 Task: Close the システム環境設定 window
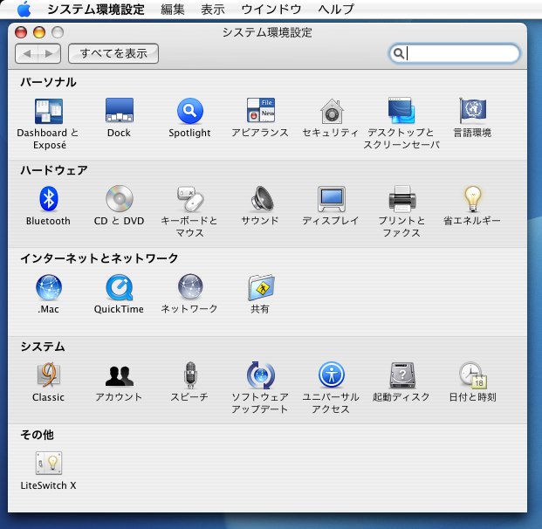tap(21, 32)
